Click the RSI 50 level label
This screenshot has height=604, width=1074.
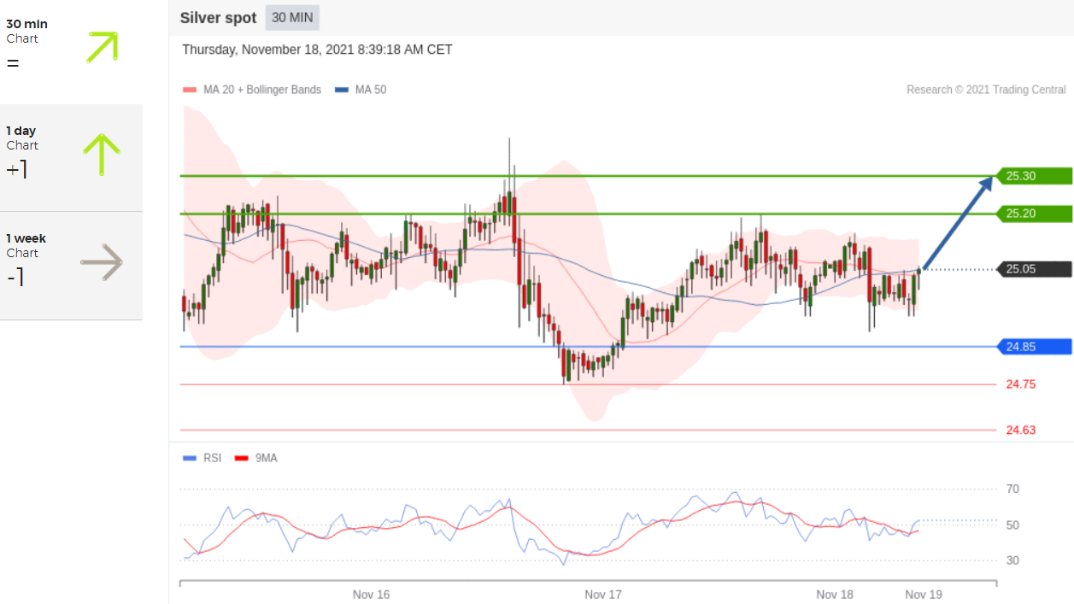[x=1012, y=525]
